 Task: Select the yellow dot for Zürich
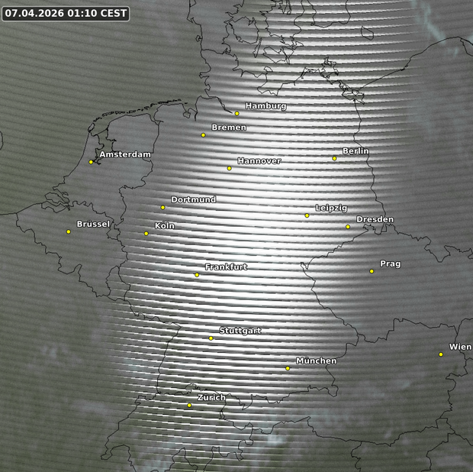[x=189, y=406]
